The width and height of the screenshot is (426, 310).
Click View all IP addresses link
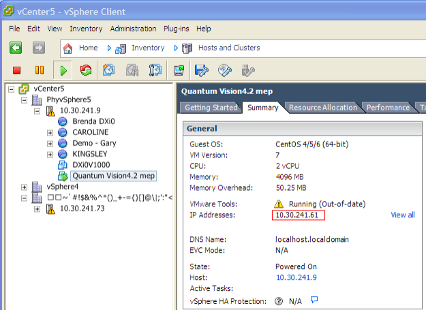pos(403,215)
